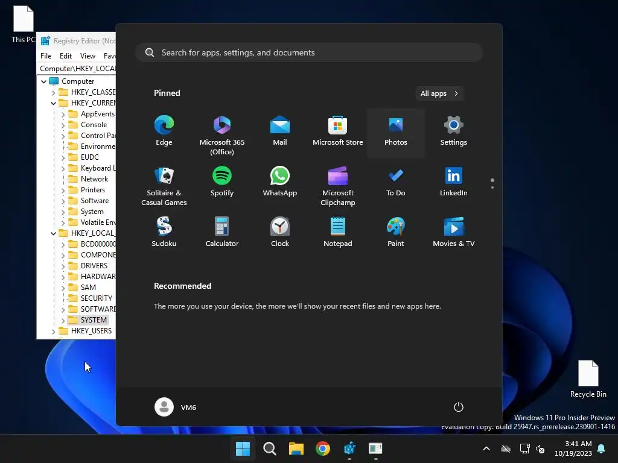Show hidden system tray icons
This screenshot has height=463, width=618.
[x=486, y=449]
